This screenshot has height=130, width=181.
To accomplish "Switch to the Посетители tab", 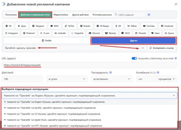I will [x=11, y=15].
